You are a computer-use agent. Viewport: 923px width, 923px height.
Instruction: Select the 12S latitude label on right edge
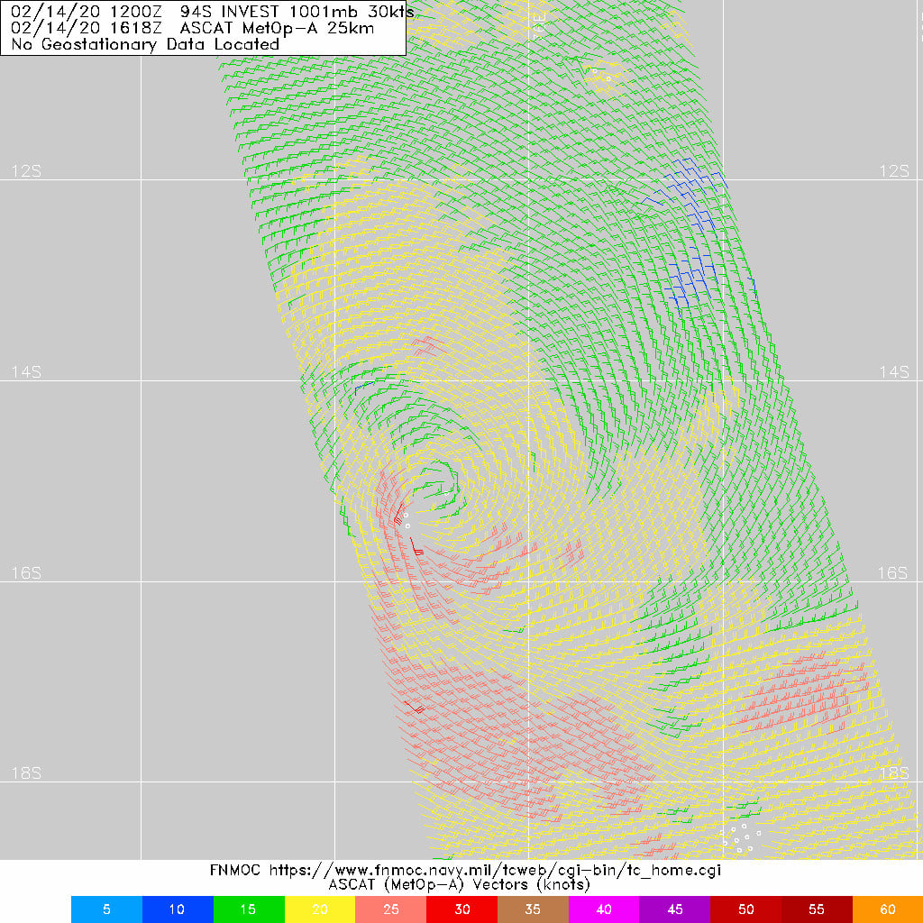click(x=894, y=171)
